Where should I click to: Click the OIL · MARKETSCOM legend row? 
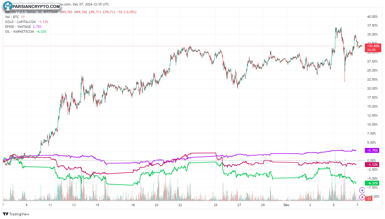click(26, 32)
